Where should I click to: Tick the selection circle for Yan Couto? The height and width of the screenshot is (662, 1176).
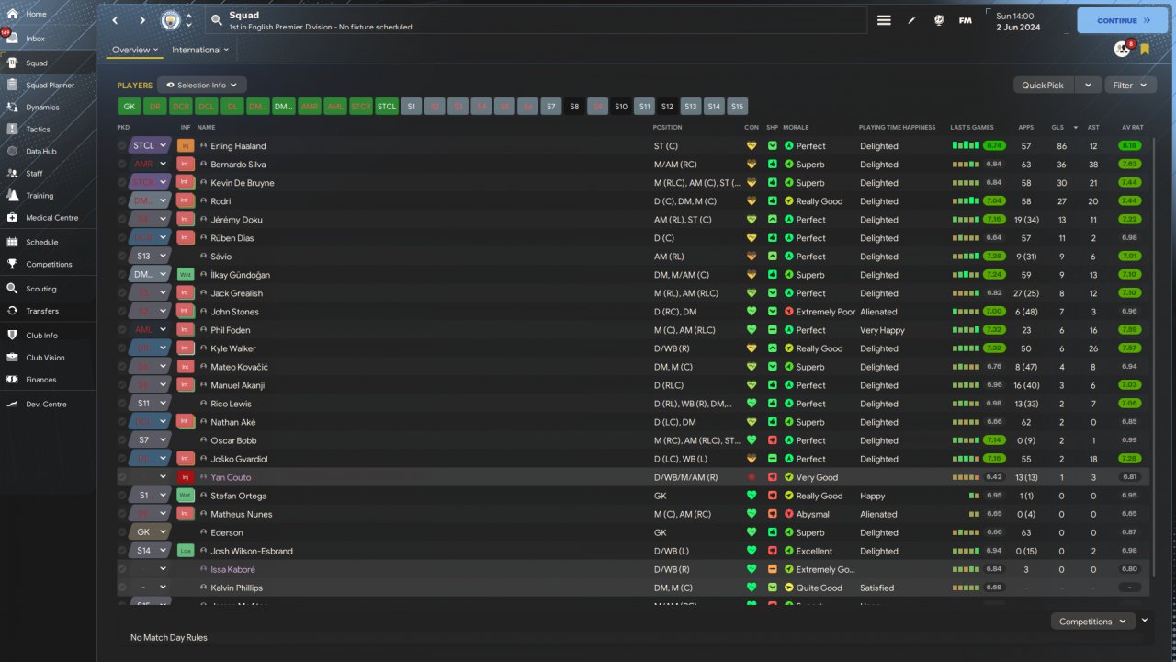coord(122,476)
